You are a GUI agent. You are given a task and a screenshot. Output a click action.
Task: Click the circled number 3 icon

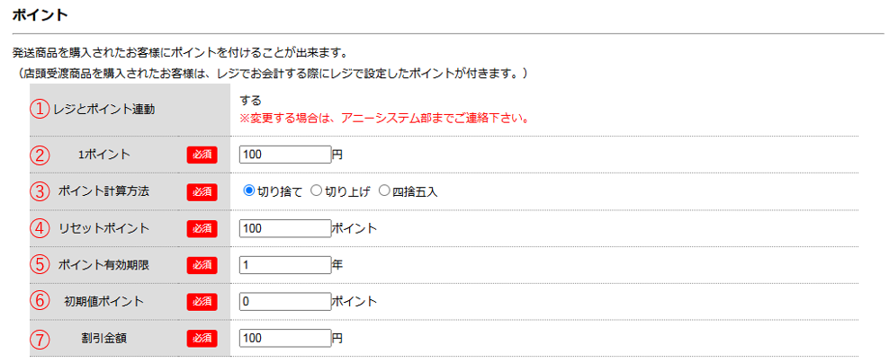tap(41, 191)
